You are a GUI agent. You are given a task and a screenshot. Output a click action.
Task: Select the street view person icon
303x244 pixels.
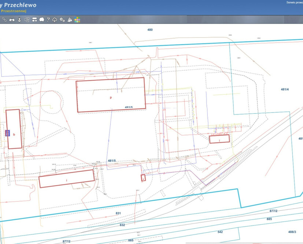(19, 20)
